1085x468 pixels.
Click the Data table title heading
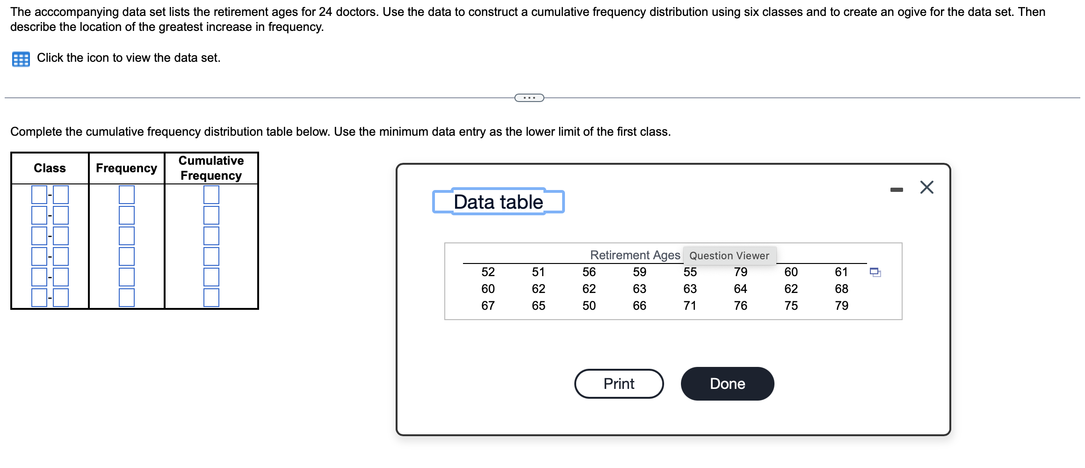point(498,202)
